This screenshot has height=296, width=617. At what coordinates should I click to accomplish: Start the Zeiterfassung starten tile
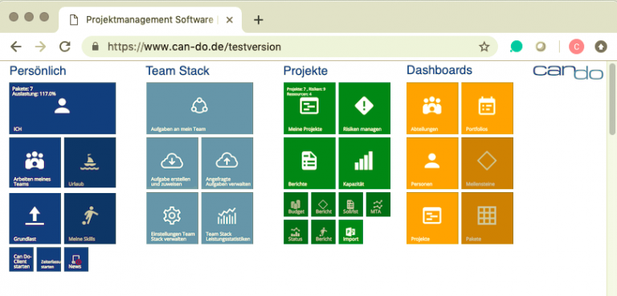(49, 259)
